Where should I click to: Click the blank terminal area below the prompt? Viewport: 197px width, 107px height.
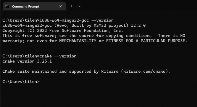[x=98, y=95]
